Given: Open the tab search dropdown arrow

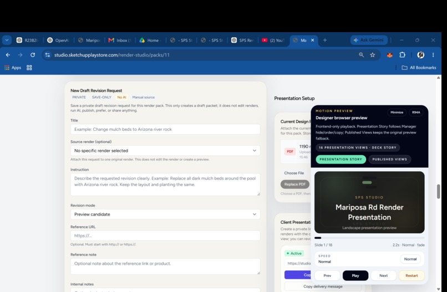Looking at the screenshot, I should coord(7,40).
